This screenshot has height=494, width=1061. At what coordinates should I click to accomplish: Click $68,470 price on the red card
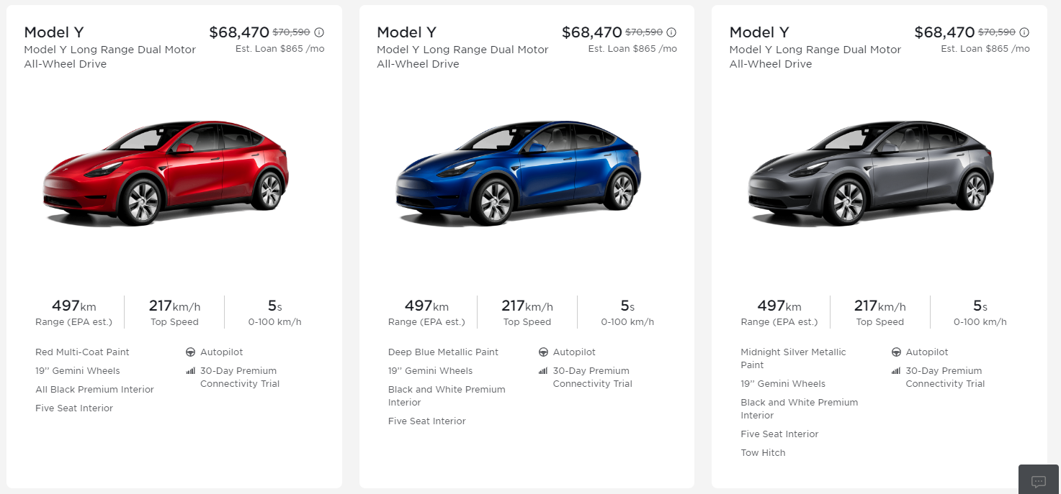pyautogui.click(x=239, y=32)
